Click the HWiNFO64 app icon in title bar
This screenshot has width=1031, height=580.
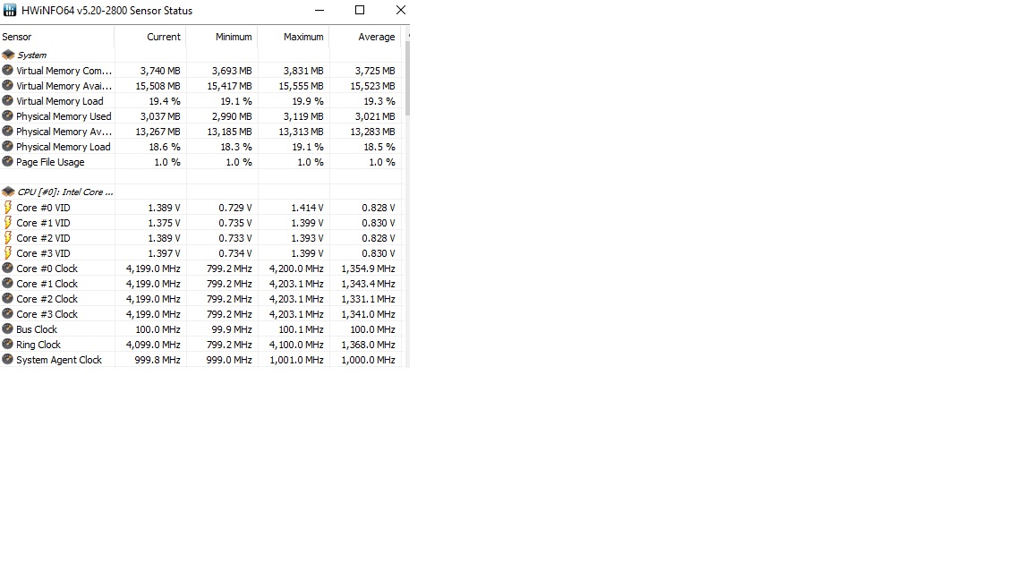click(x=10, y=11)
